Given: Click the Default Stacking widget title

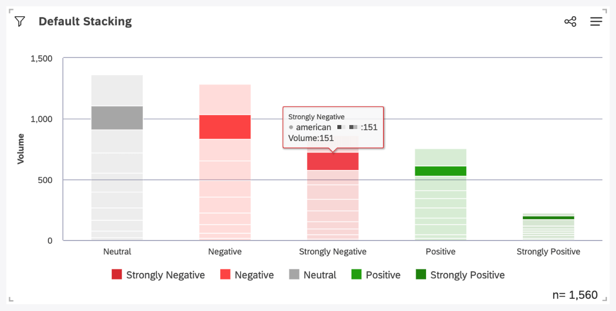Looking at the screenshot, I should (85, 21).
